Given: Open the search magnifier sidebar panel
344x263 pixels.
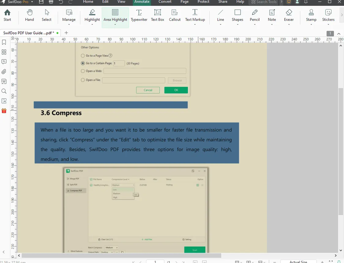Looking at the screenshot, I should point(4,91).
